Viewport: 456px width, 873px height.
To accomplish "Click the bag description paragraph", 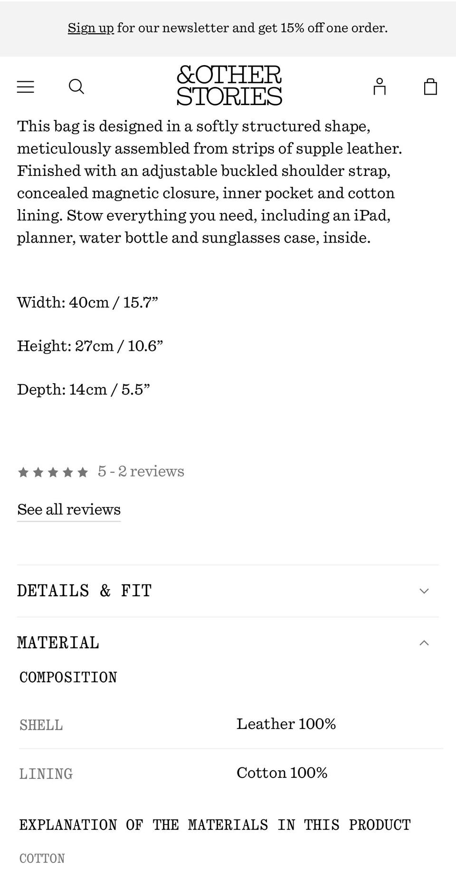I will pos(209,182).
